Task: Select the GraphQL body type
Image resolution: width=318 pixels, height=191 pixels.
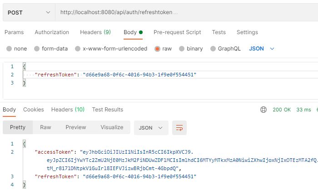Action: pos(225,49)
